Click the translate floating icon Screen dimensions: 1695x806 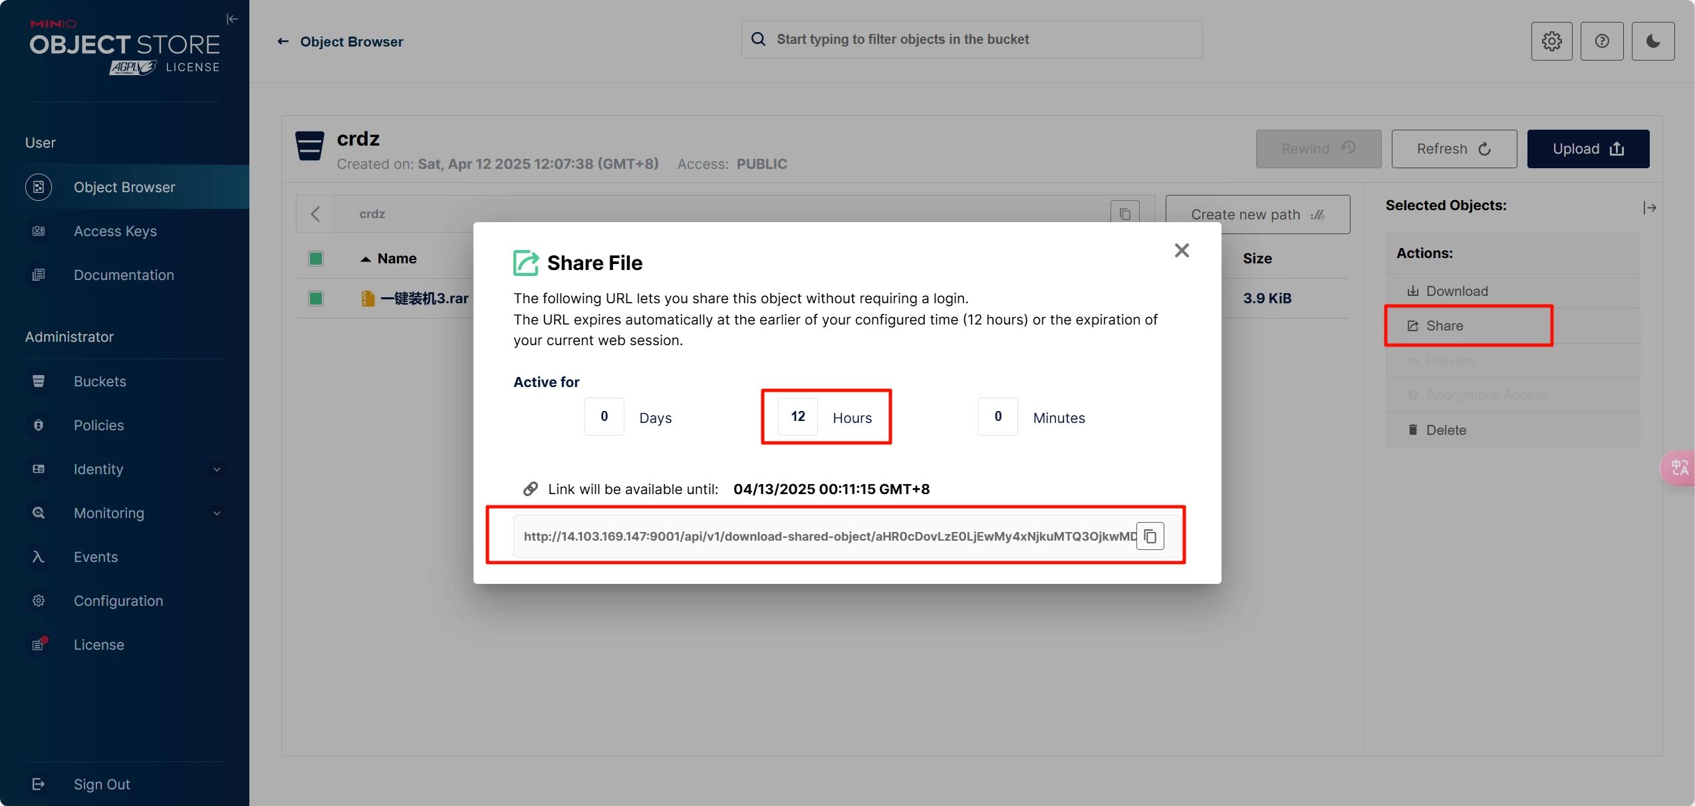[x=1679, y=468]
